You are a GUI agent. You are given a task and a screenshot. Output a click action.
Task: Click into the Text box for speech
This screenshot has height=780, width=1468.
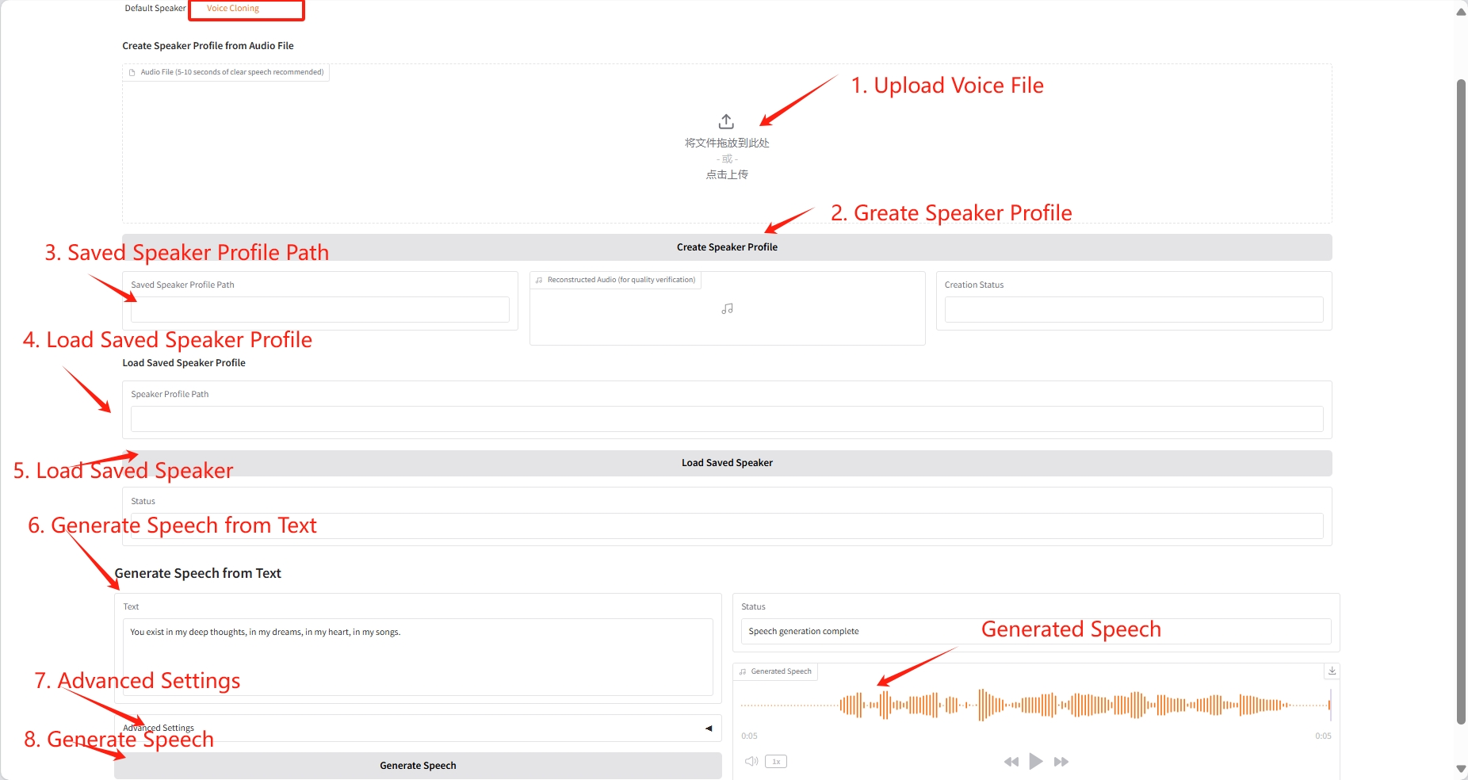click(418, 656)
